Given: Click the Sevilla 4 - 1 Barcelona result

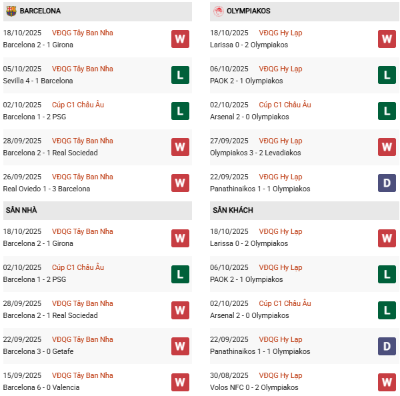Looking at the screenshot, I should pyautogui.click(x=38, y=81).
